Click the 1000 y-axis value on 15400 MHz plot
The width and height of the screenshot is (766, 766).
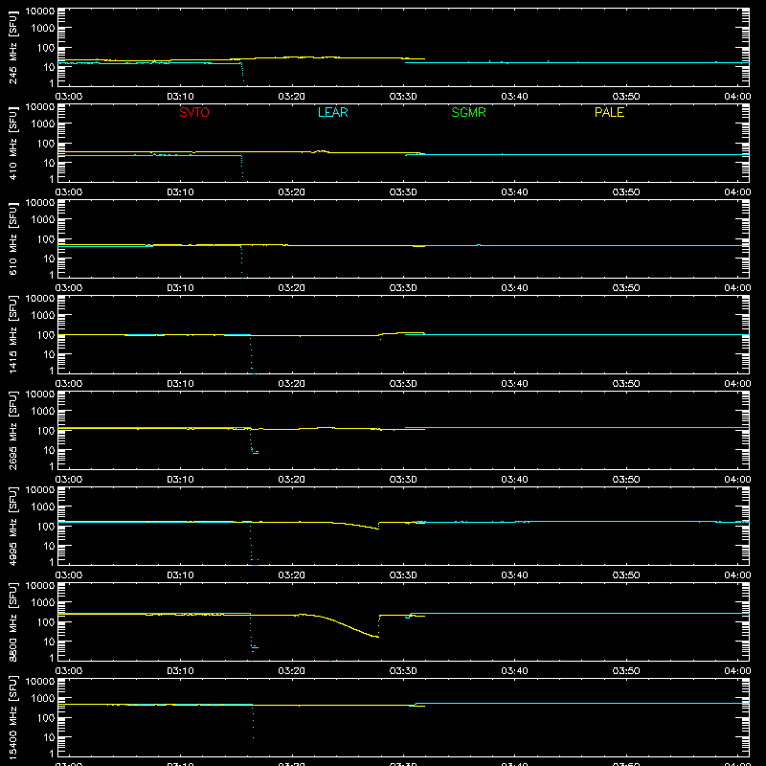click(x=43, y=699)
